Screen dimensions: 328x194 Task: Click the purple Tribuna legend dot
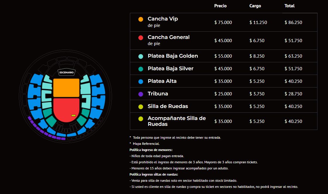(x=141, y=94)
